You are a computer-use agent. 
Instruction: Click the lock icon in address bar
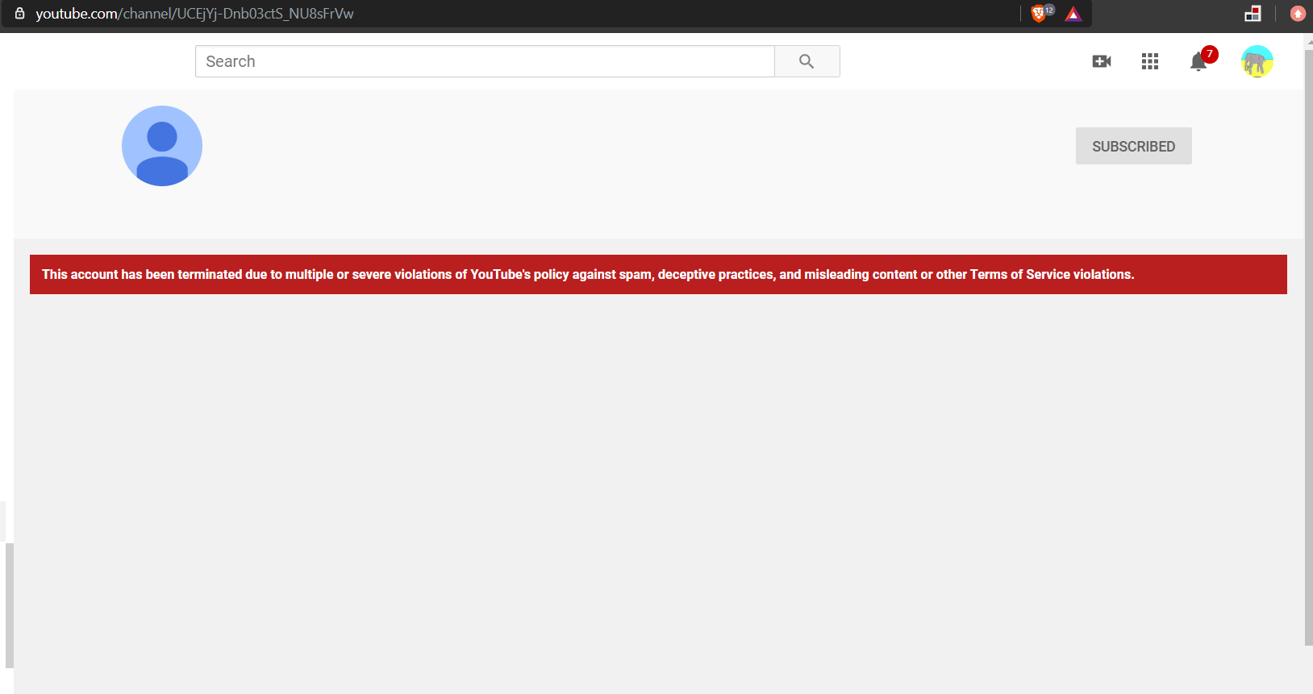pyautogui.click(x=20, y=14)
